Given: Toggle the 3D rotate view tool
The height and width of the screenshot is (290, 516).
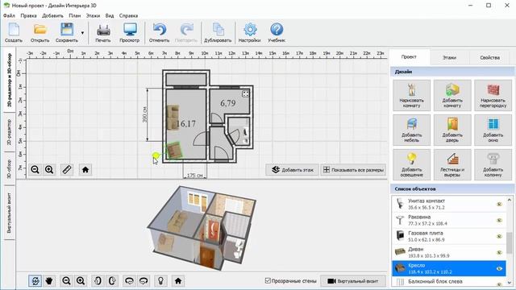Looking at the screenshot, I should pos(35,281).
